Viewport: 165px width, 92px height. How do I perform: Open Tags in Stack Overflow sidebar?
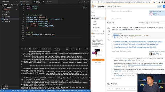pyautogui.click(x=95, y=21)
